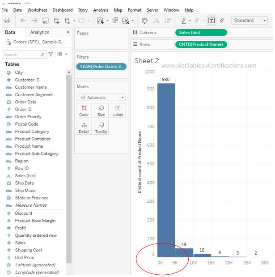
Task: Open the Detail mark card
Action: tap(84, 128)
